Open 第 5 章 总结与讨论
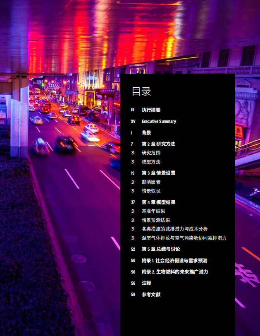The height and width of the screenshot is (336, 260). (161, 249)
